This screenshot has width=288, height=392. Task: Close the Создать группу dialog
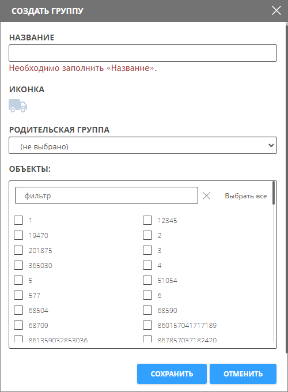pos(276,11)
